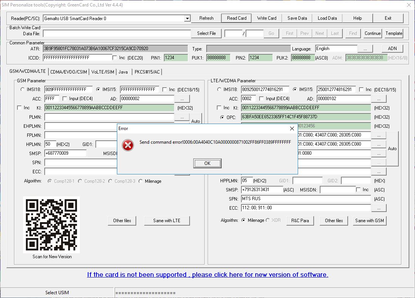Click the red error icon in dialog
415x298 pixels.
coord(128,145)
